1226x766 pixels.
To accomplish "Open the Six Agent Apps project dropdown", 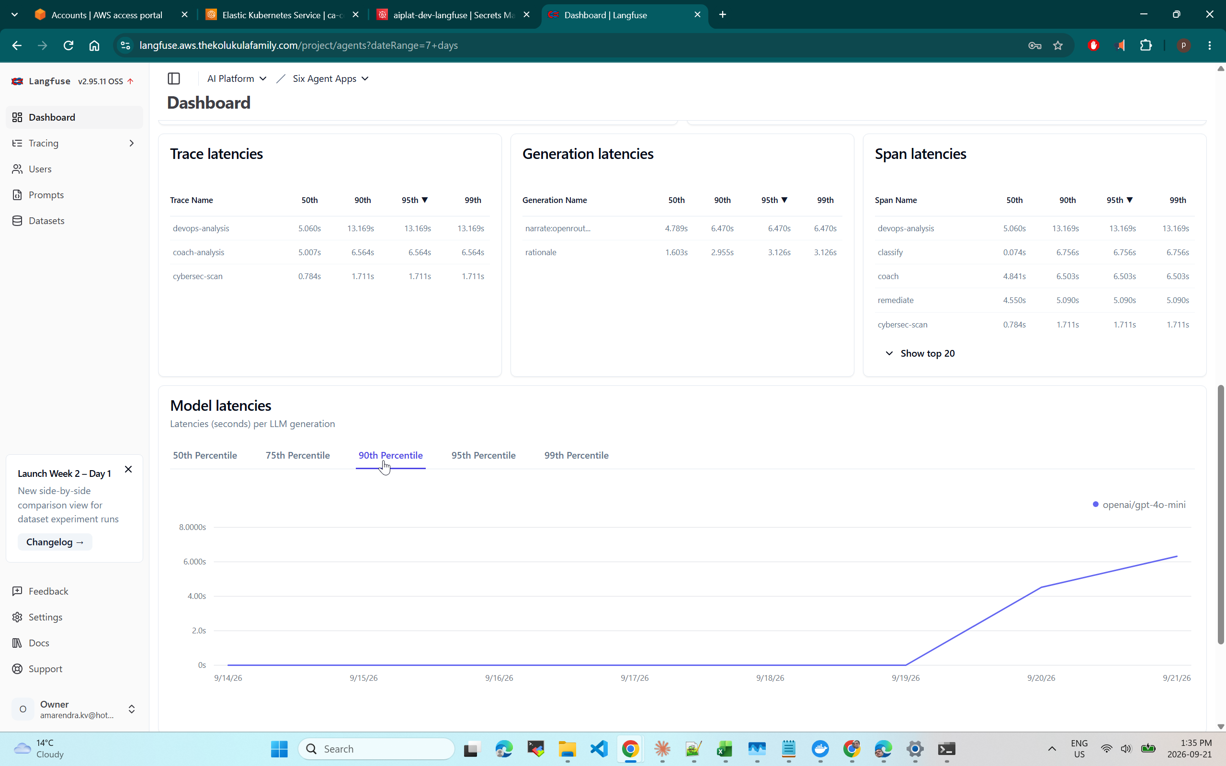I will tap(330, 79).
